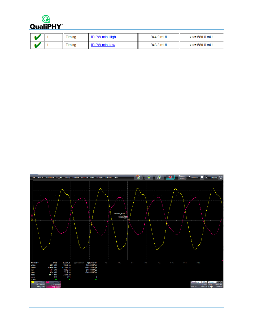
Task: Click the tDSS status green checkmark
Action: pos(56,279)
